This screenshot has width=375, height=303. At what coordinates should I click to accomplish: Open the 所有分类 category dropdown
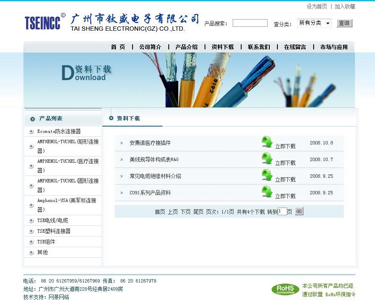point(314,23)
